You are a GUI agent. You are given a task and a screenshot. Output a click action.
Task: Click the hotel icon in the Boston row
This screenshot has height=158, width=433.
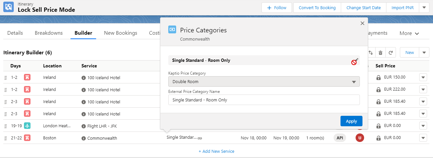(x=27, y=138)
